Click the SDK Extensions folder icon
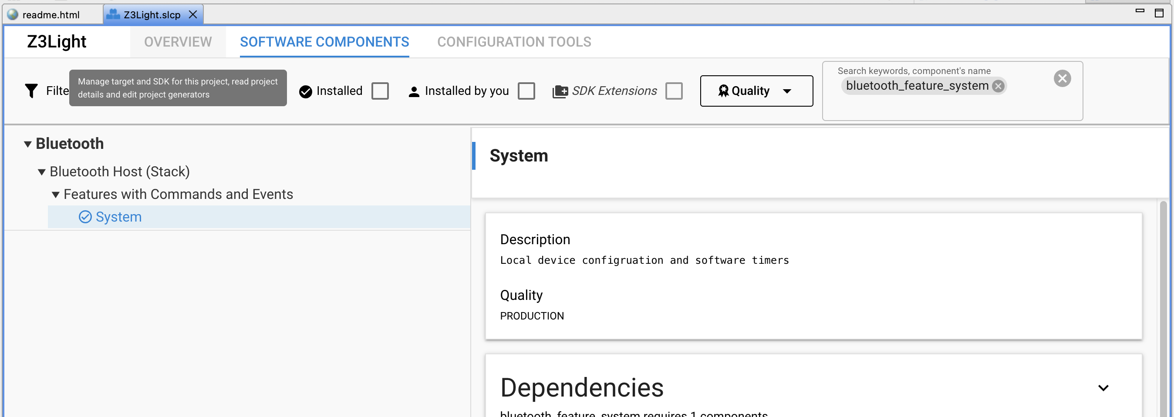The image size is (1174, 417). point(560,91)
